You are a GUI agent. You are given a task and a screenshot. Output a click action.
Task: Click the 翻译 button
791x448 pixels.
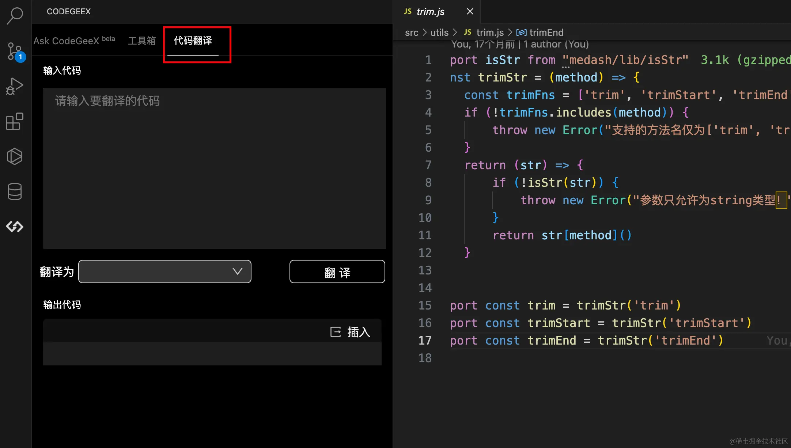(337, 272)
